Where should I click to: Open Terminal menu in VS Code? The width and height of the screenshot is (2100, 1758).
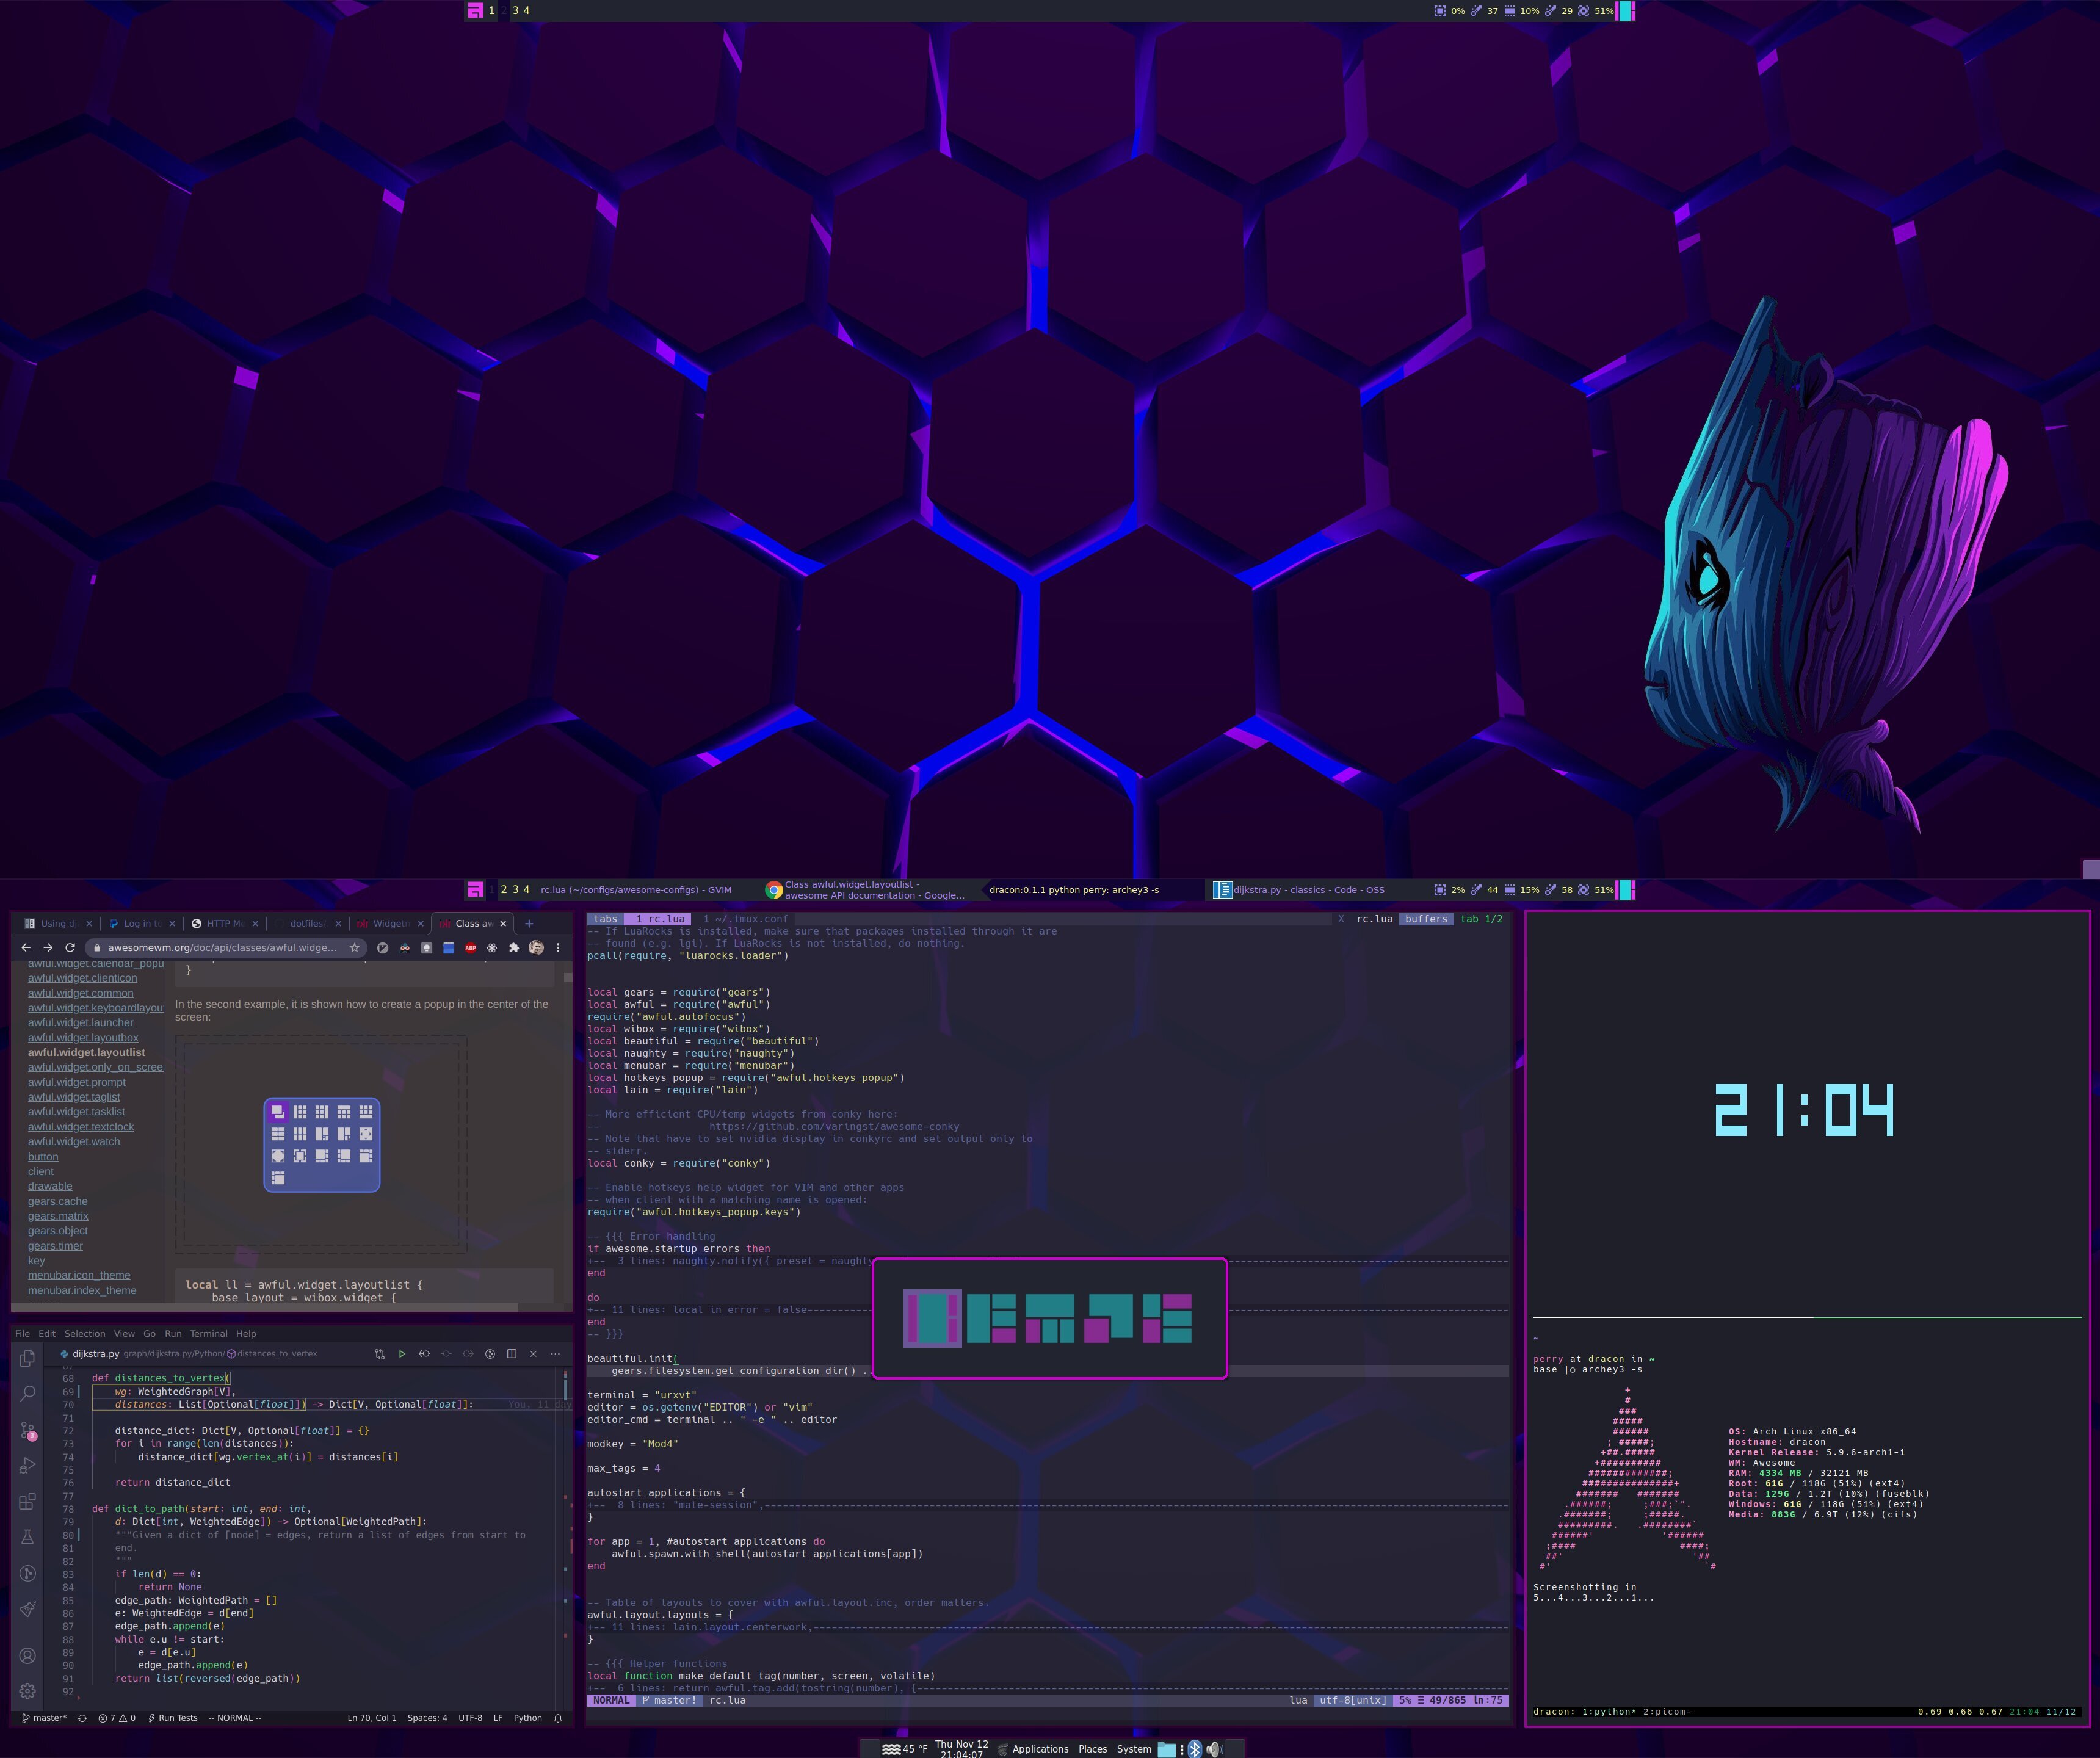(209, 1333)
